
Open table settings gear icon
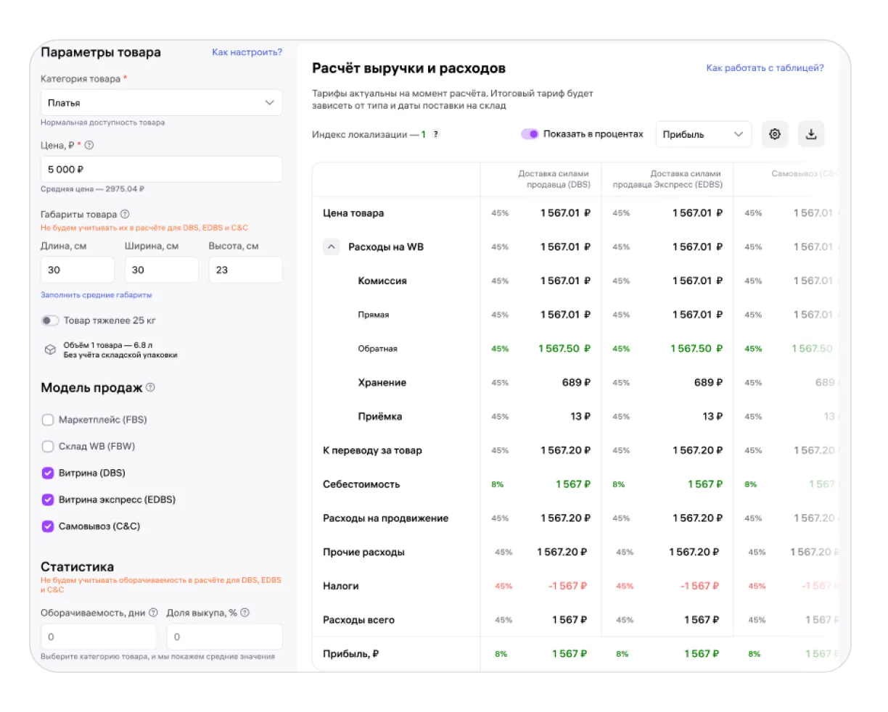click(x=775, y=134)
